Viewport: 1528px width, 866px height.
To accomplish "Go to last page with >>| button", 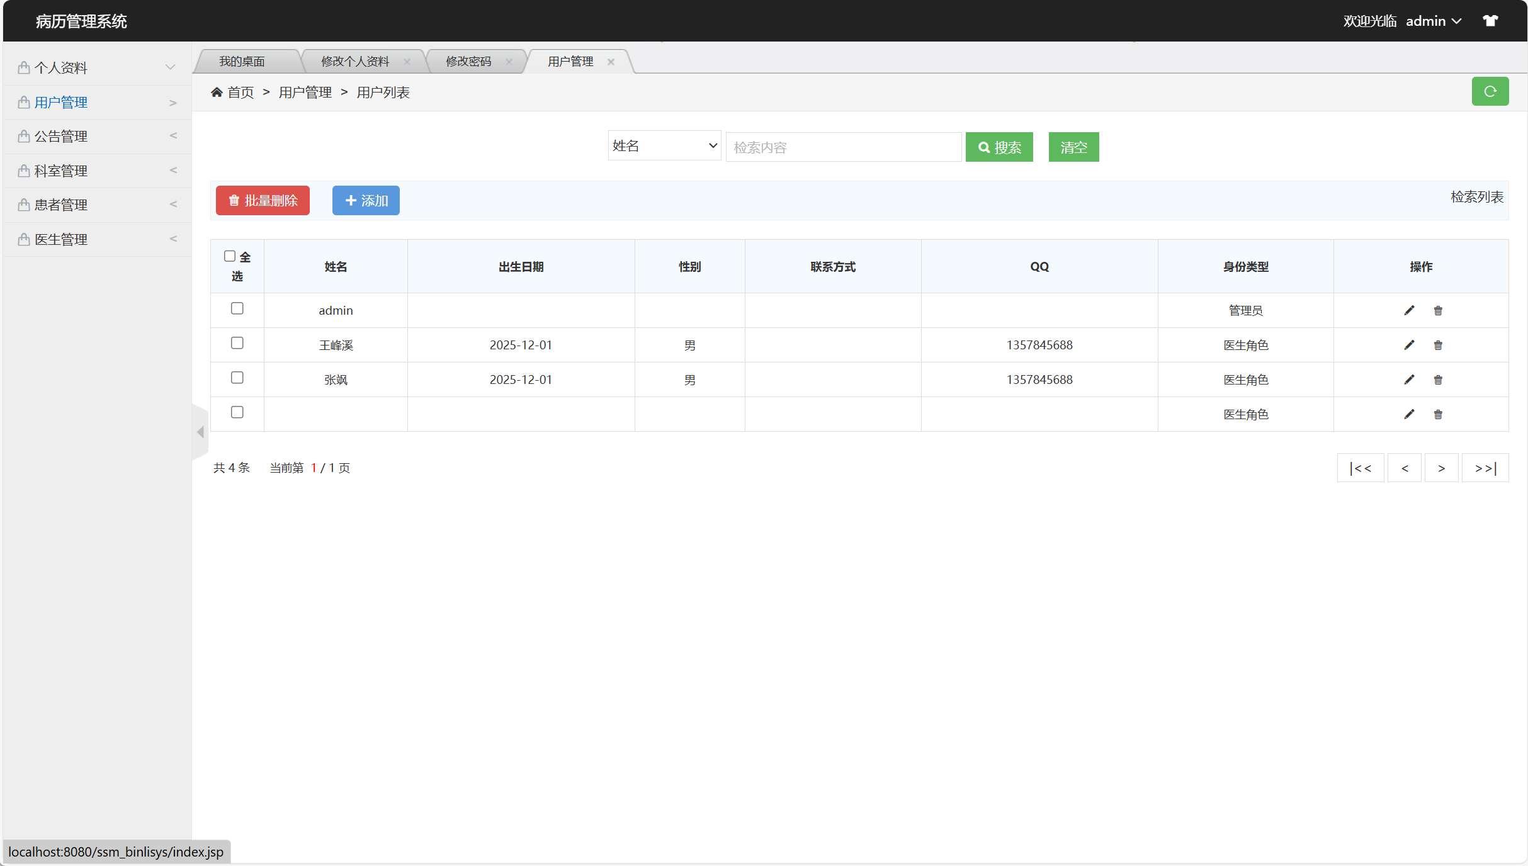I will click(1485, 468).
